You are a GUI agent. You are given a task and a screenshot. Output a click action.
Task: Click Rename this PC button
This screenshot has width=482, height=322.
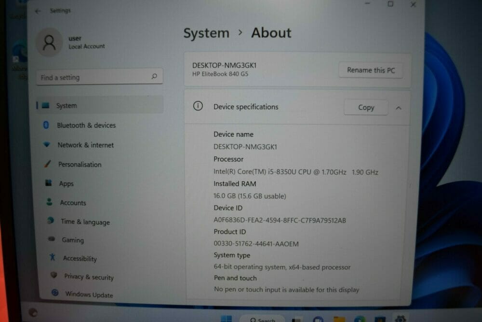point(371,70)
